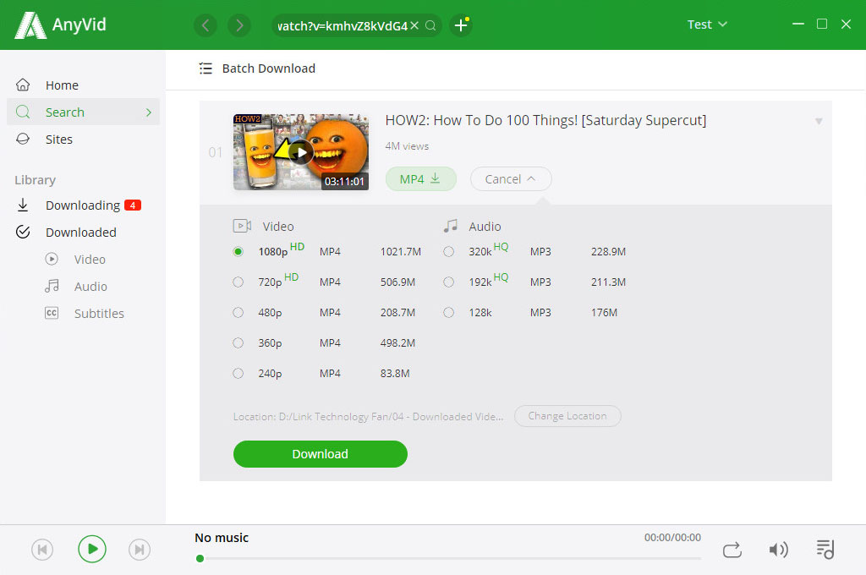This screenshot has width=866, height=575.
Task: Click the 228.9M audio size
Action: tap(608, 251)
